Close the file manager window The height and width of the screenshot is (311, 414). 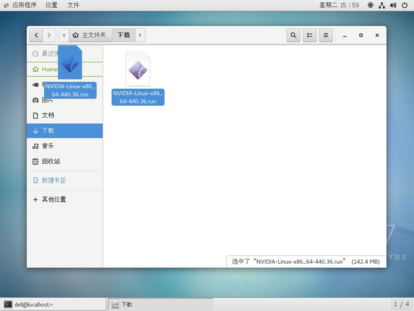tap(377, 35)
